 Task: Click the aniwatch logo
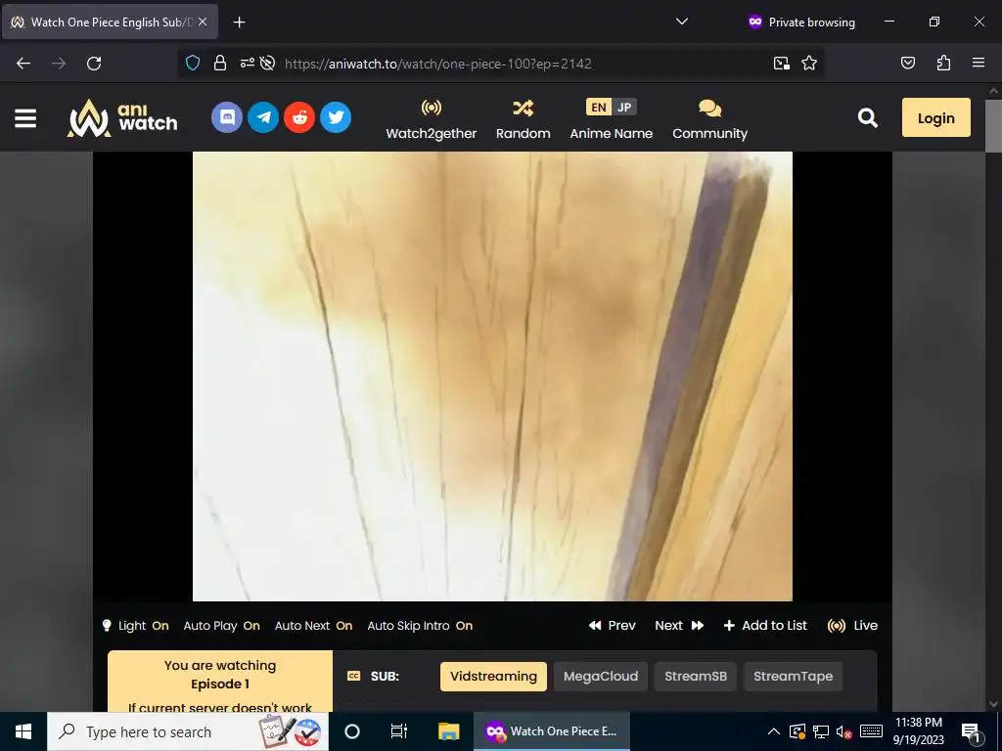tap(122, 118)
